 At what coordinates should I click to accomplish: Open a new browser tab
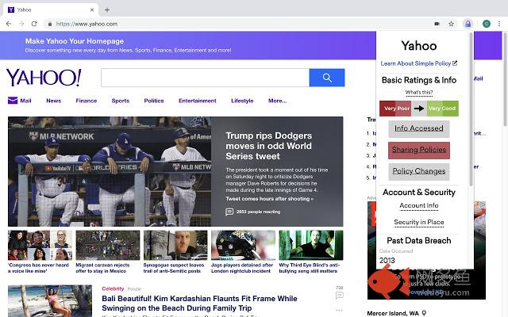coord(107,10)
